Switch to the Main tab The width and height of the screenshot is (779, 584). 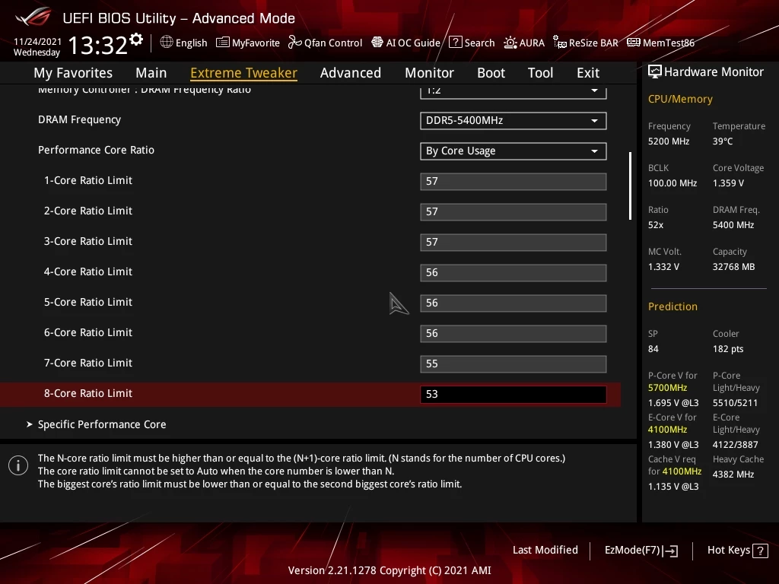pos(151,73)
